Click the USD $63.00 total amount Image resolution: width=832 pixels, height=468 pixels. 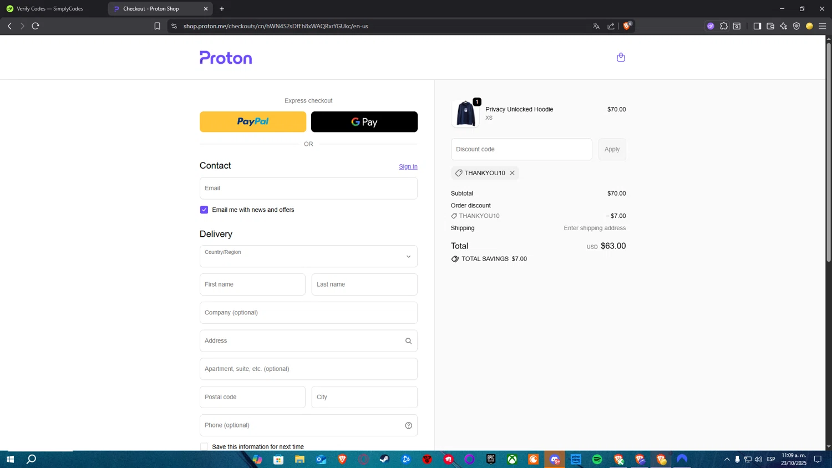[x=606, y=246]
